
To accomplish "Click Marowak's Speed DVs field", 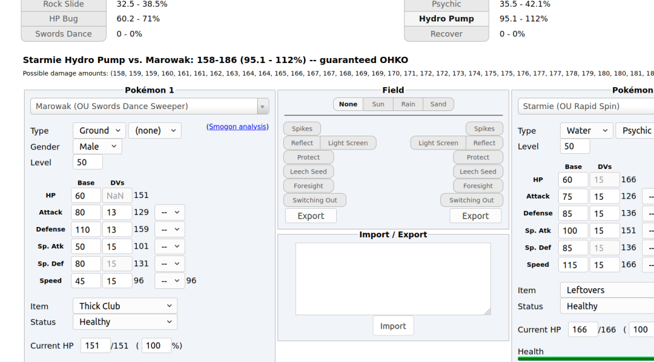I will coord(117,281).
